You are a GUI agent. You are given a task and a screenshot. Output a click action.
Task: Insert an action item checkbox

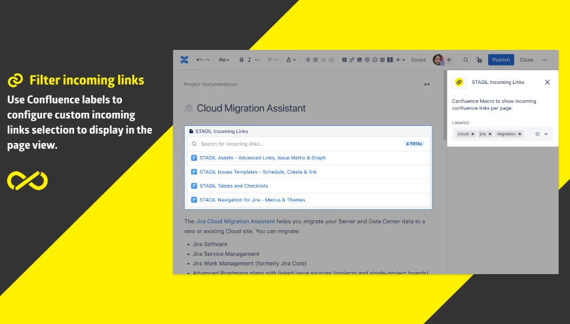(344, 60)
